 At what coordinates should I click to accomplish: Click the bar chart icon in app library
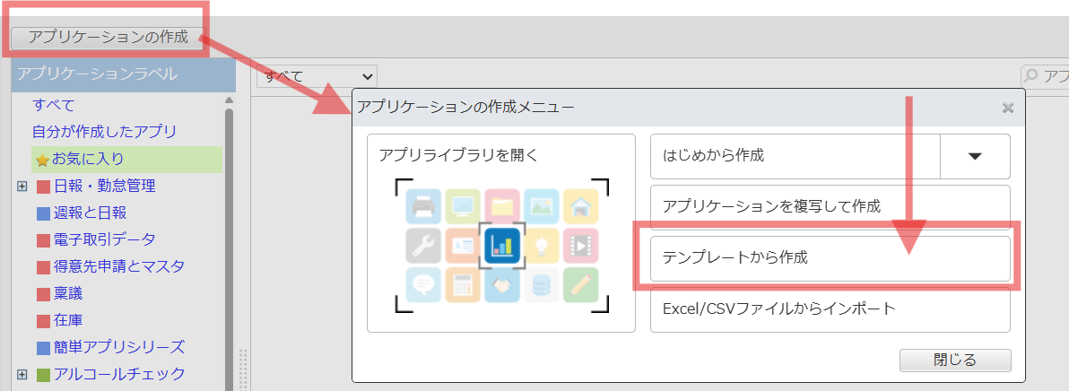501,245
